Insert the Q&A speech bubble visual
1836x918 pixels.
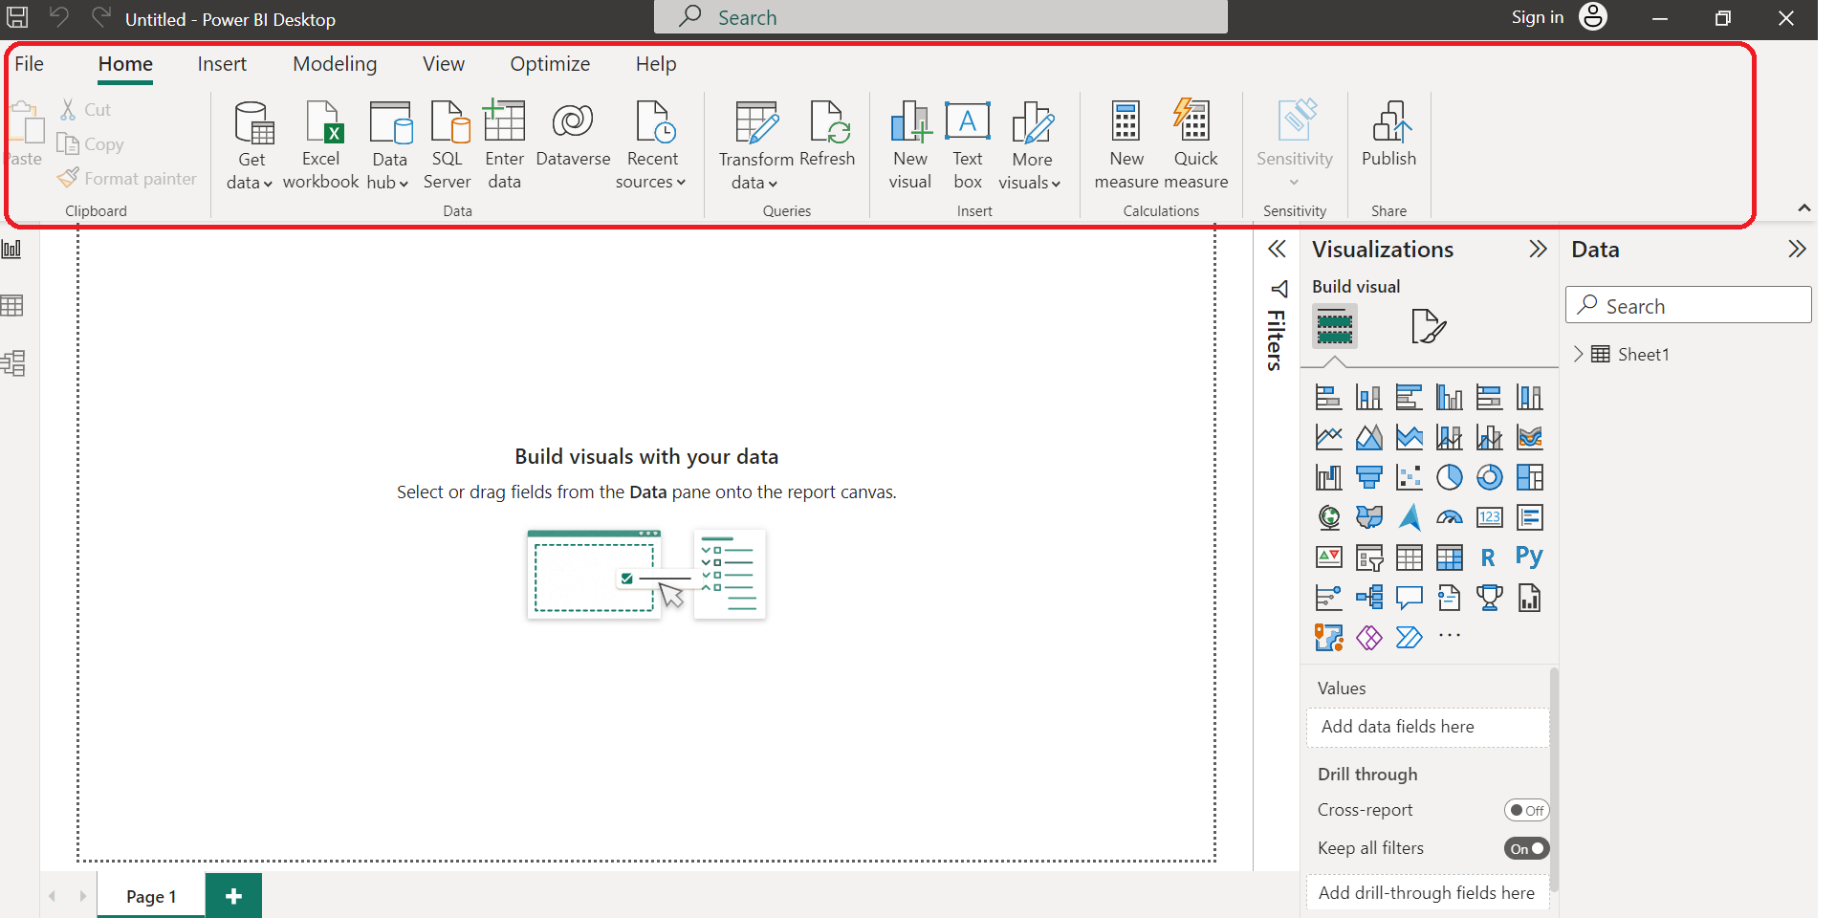point(1409,598)
